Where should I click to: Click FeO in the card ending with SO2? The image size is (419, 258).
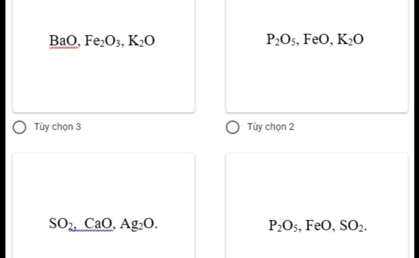point(320,225)
